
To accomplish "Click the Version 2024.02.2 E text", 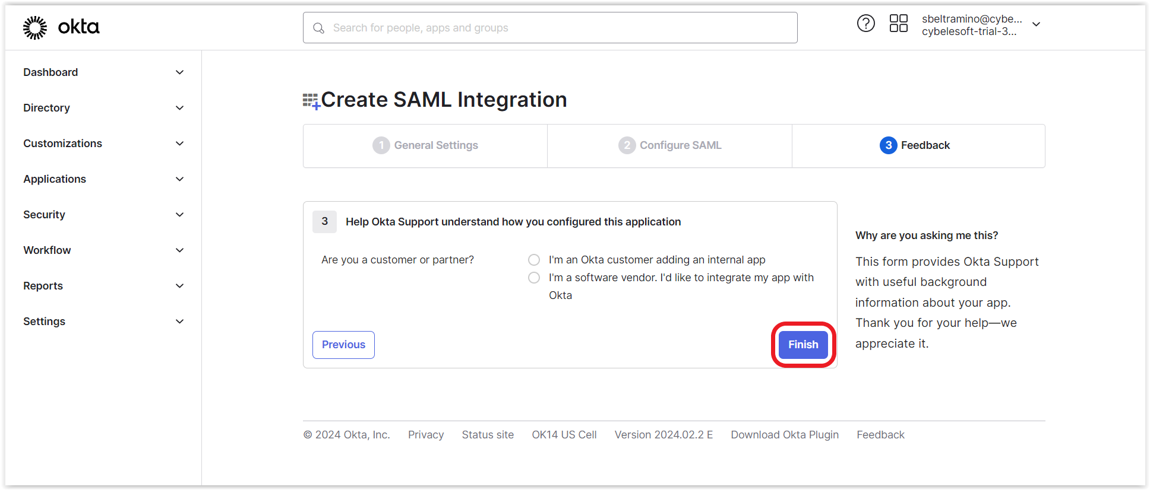I will [664, 435].
